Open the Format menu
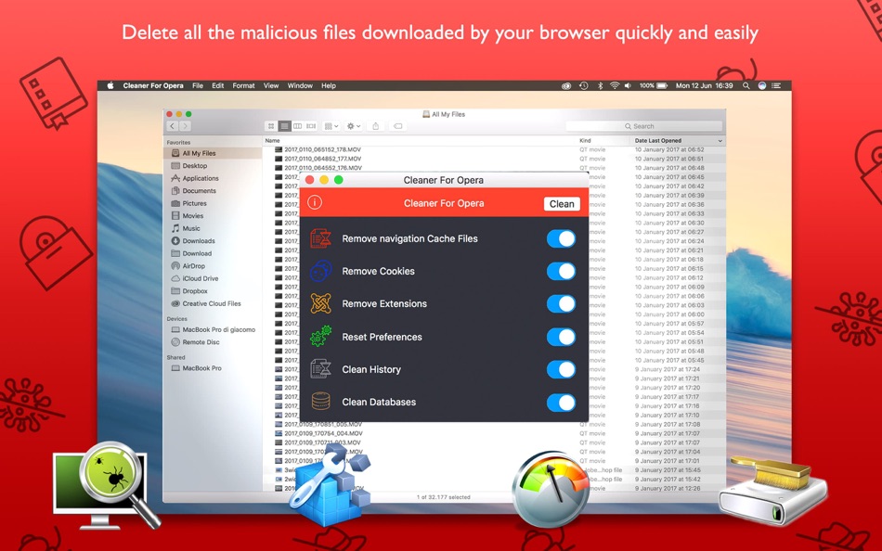The width and height of the screenshot is (882, 551). (x=243, y=85)
